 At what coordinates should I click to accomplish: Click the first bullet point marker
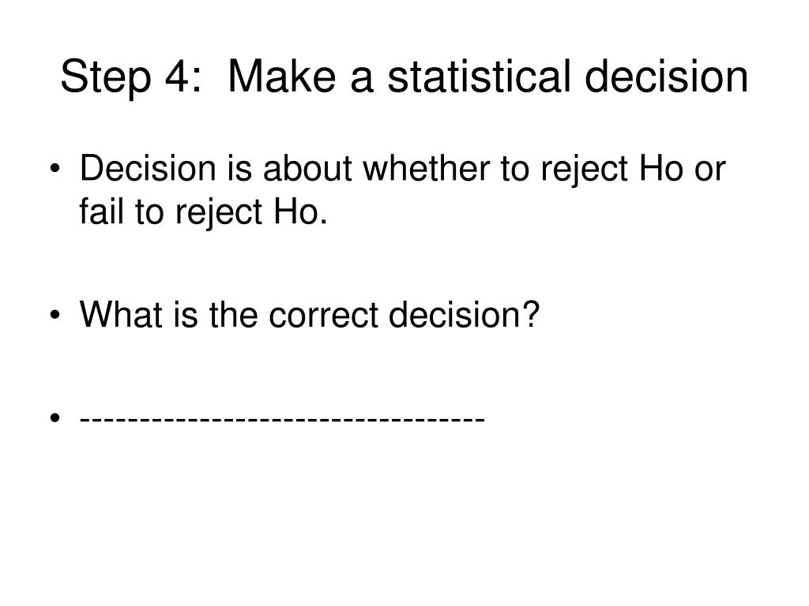pyautogui.click(x=55, y=169)
